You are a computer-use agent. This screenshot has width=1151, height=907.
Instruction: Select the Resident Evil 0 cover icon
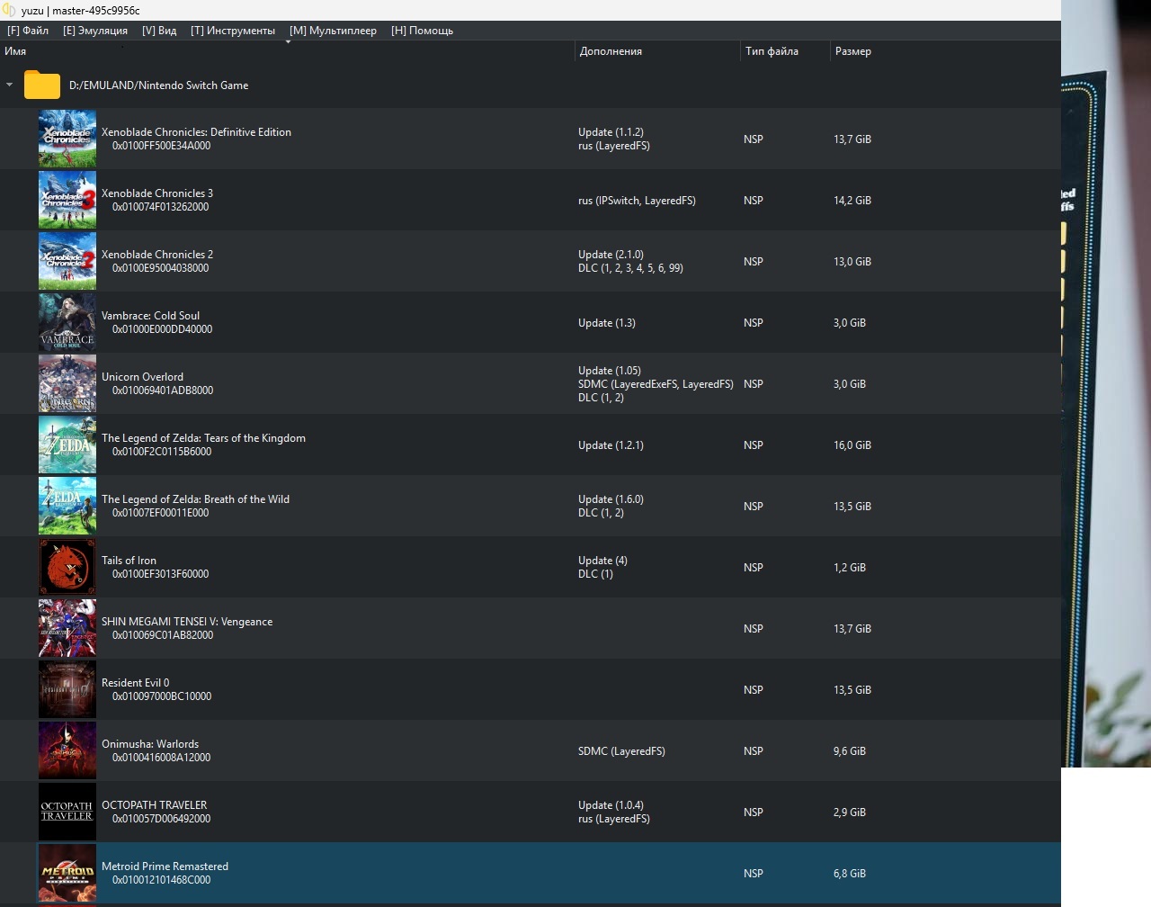[x=67, y=689]
